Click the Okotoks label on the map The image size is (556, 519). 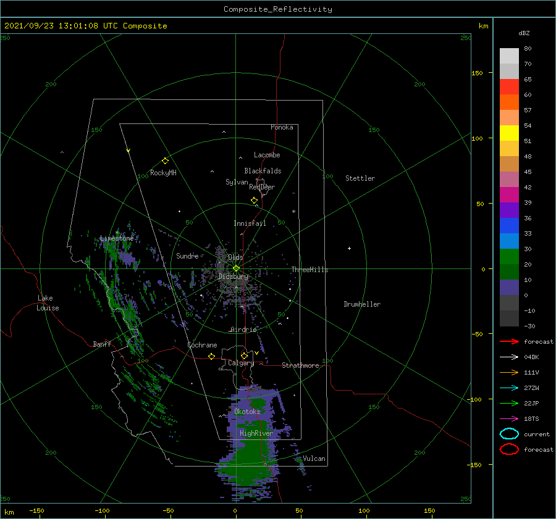247,412
